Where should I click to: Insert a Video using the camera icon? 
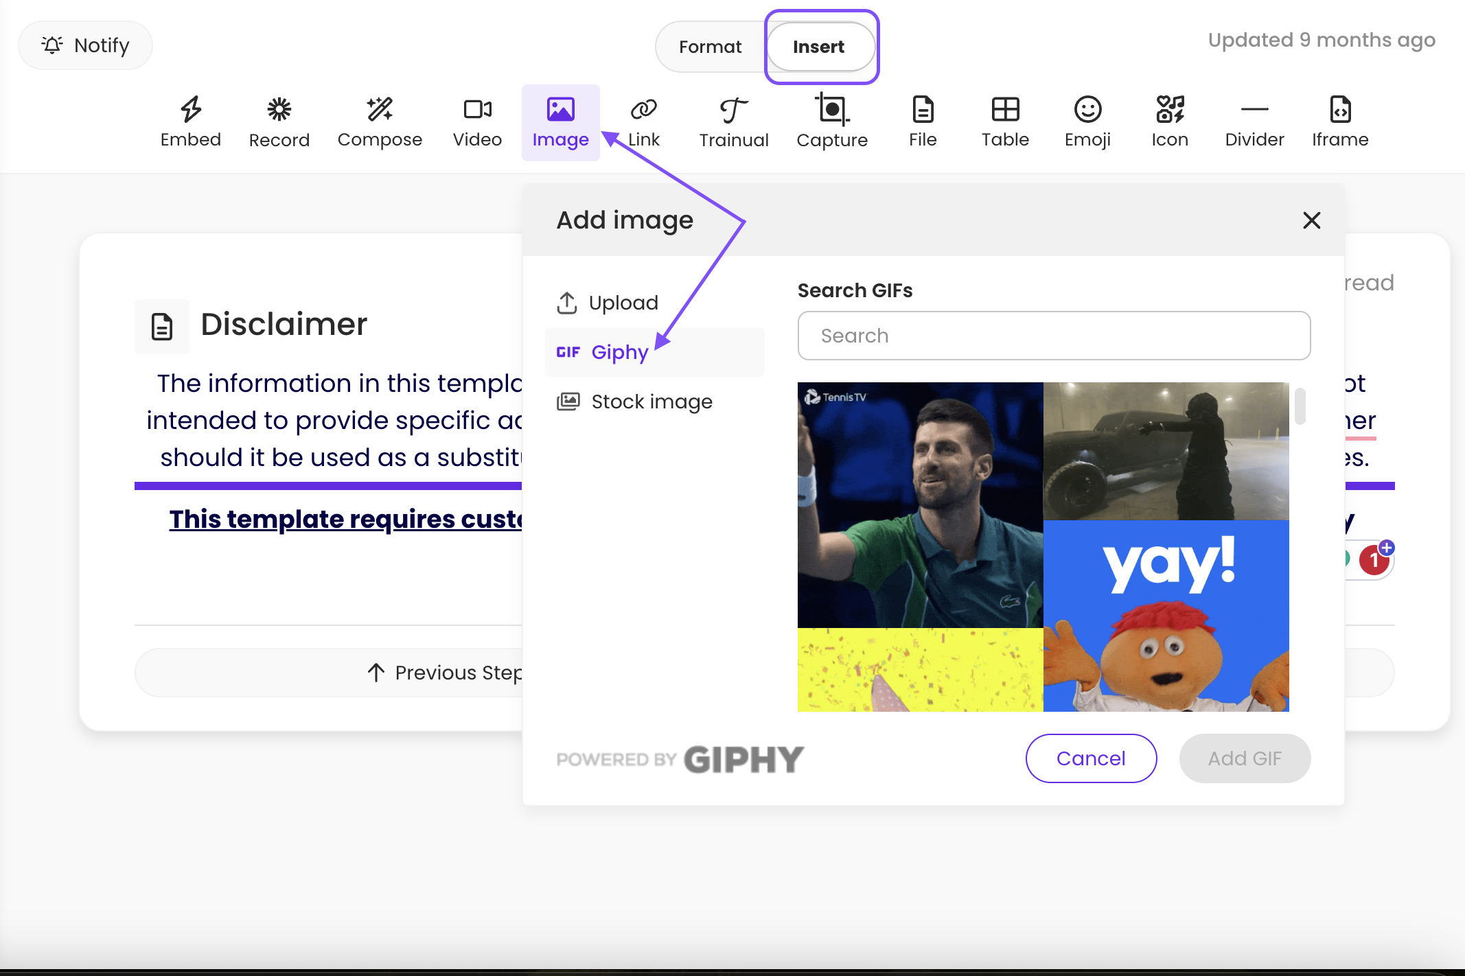[477, 110]
